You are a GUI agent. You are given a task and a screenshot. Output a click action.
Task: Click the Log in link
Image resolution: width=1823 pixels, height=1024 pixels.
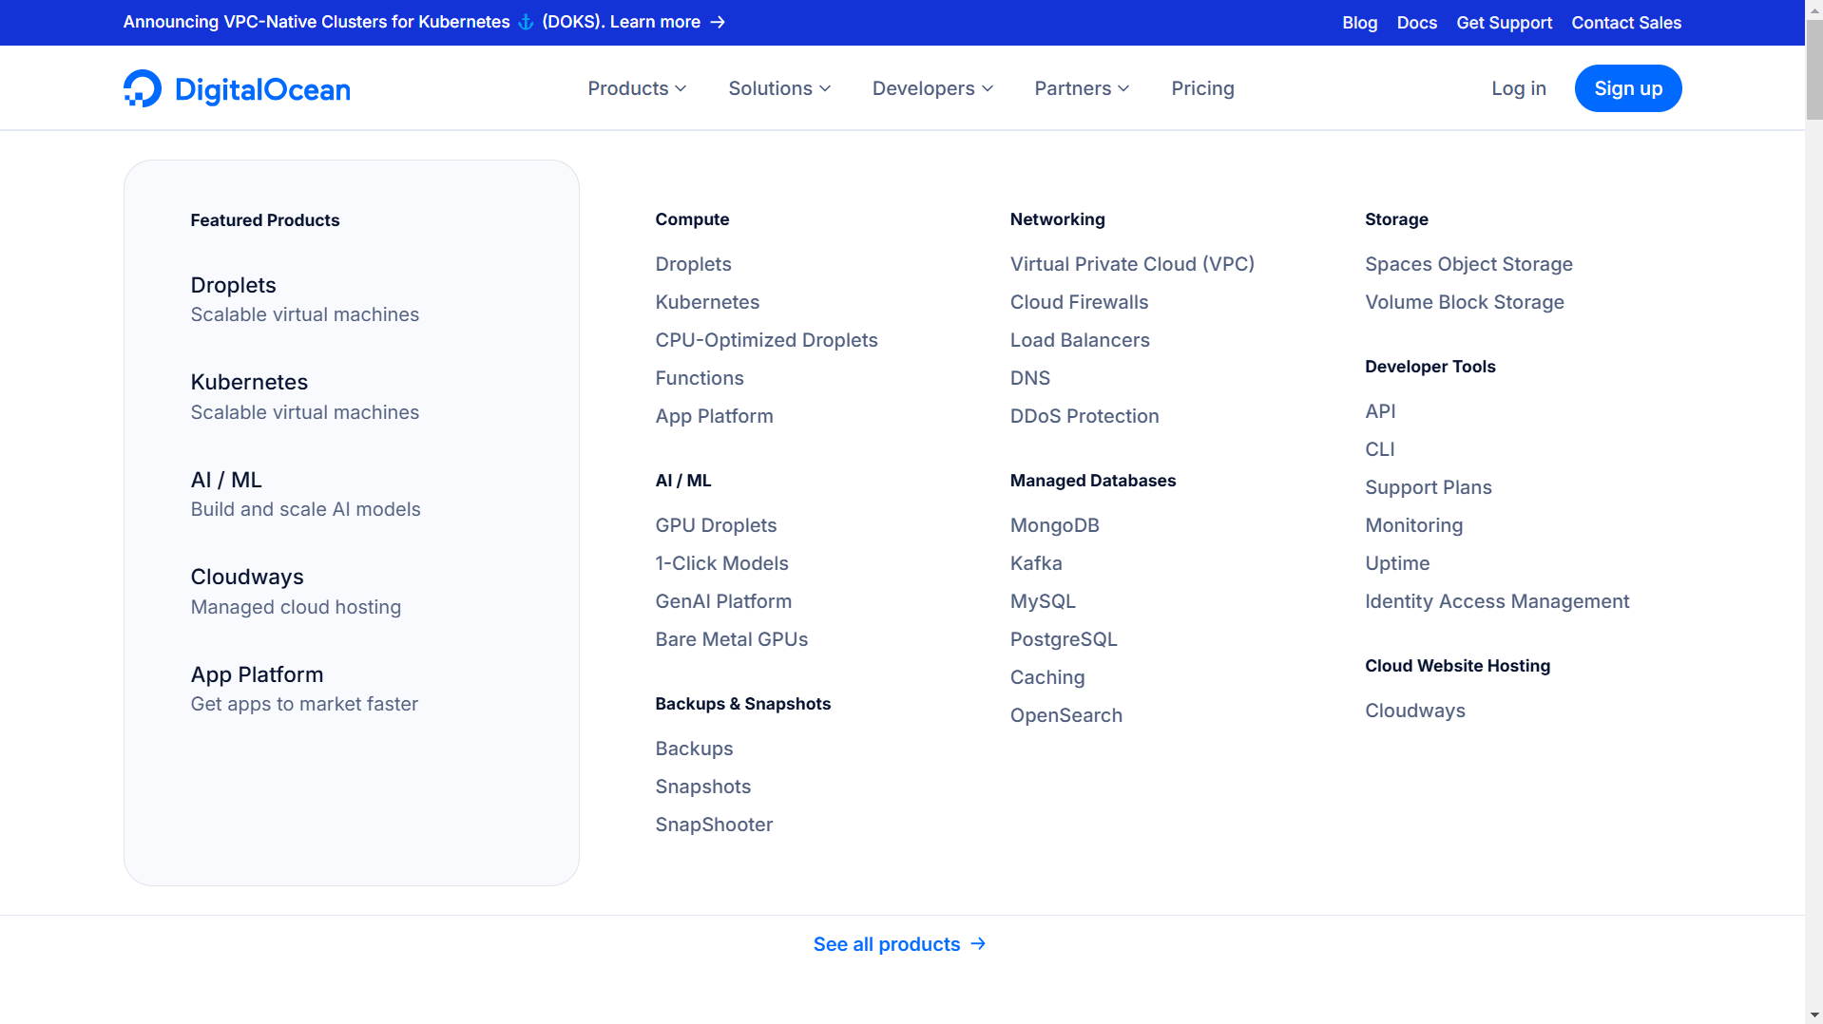[1518, 88]
